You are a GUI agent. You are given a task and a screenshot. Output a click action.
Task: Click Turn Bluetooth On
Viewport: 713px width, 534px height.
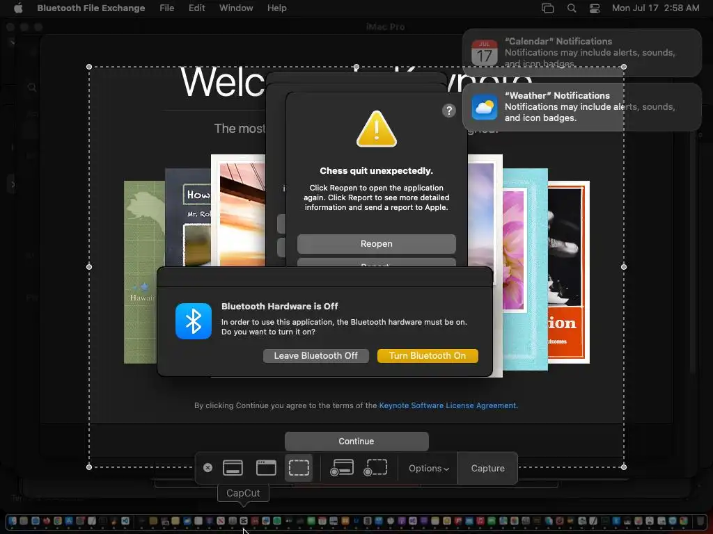[428, 355]
